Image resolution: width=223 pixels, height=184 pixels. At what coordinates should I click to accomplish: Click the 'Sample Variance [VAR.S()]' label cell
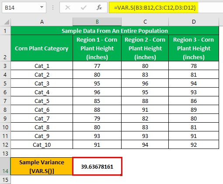[x=42, y=166]
